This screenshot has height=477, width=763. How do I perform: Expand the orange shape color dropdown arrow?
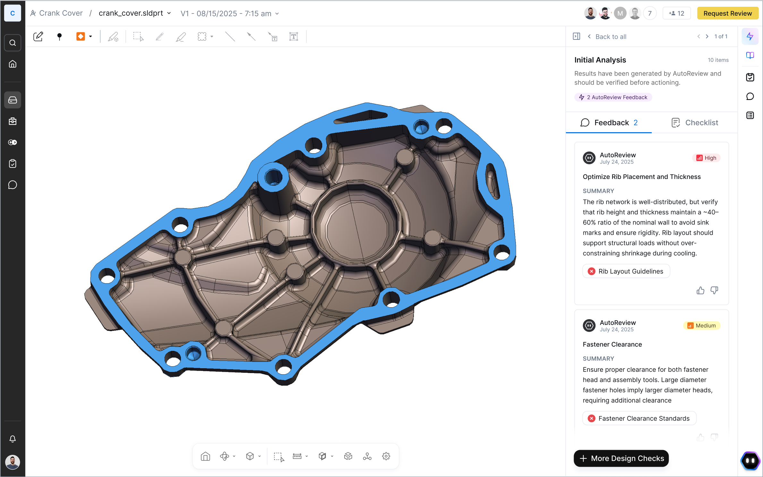[91, 37]
